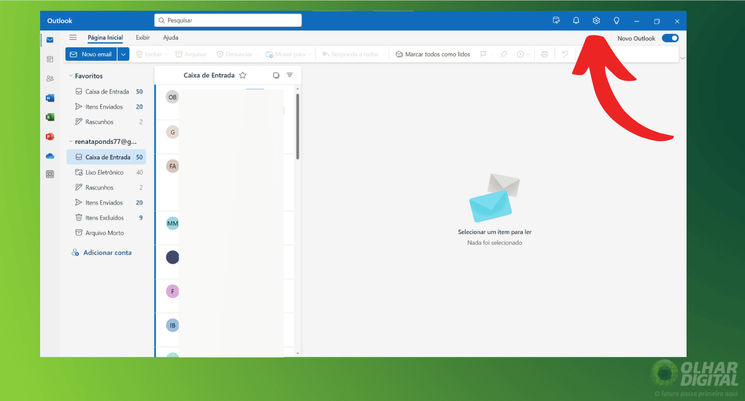Viewport: 745px width, 401px height.
Task: Launch Excel from the app rail
Action: (50, 117)
